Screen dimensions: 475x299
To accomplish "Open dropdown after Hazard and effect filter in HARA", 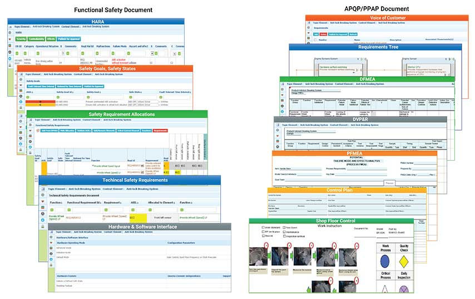I will [x=152, y=53].
